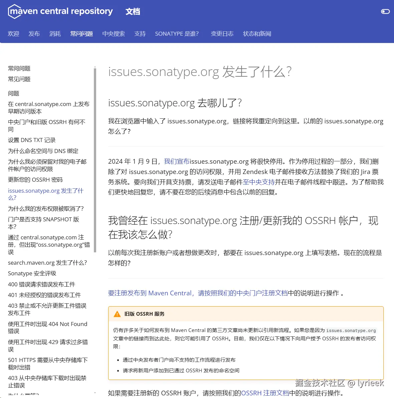This screenshot has height=398, width=394.
Task: Switch to the 欢迎 navigation tab
Action: click(x=13, y=33)
